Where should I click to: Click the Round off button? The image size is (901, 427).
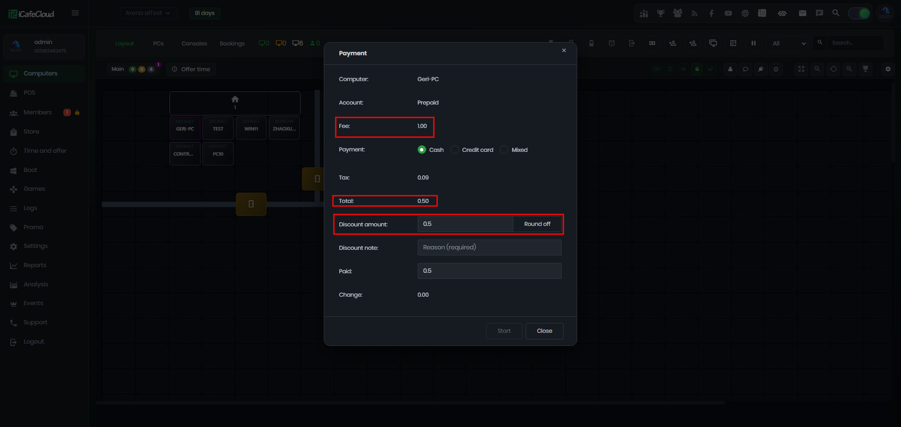(537, 224)
